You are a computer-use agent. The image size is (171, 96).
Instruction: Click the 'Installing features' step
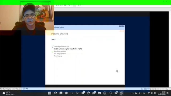click(x=60, y=51)
